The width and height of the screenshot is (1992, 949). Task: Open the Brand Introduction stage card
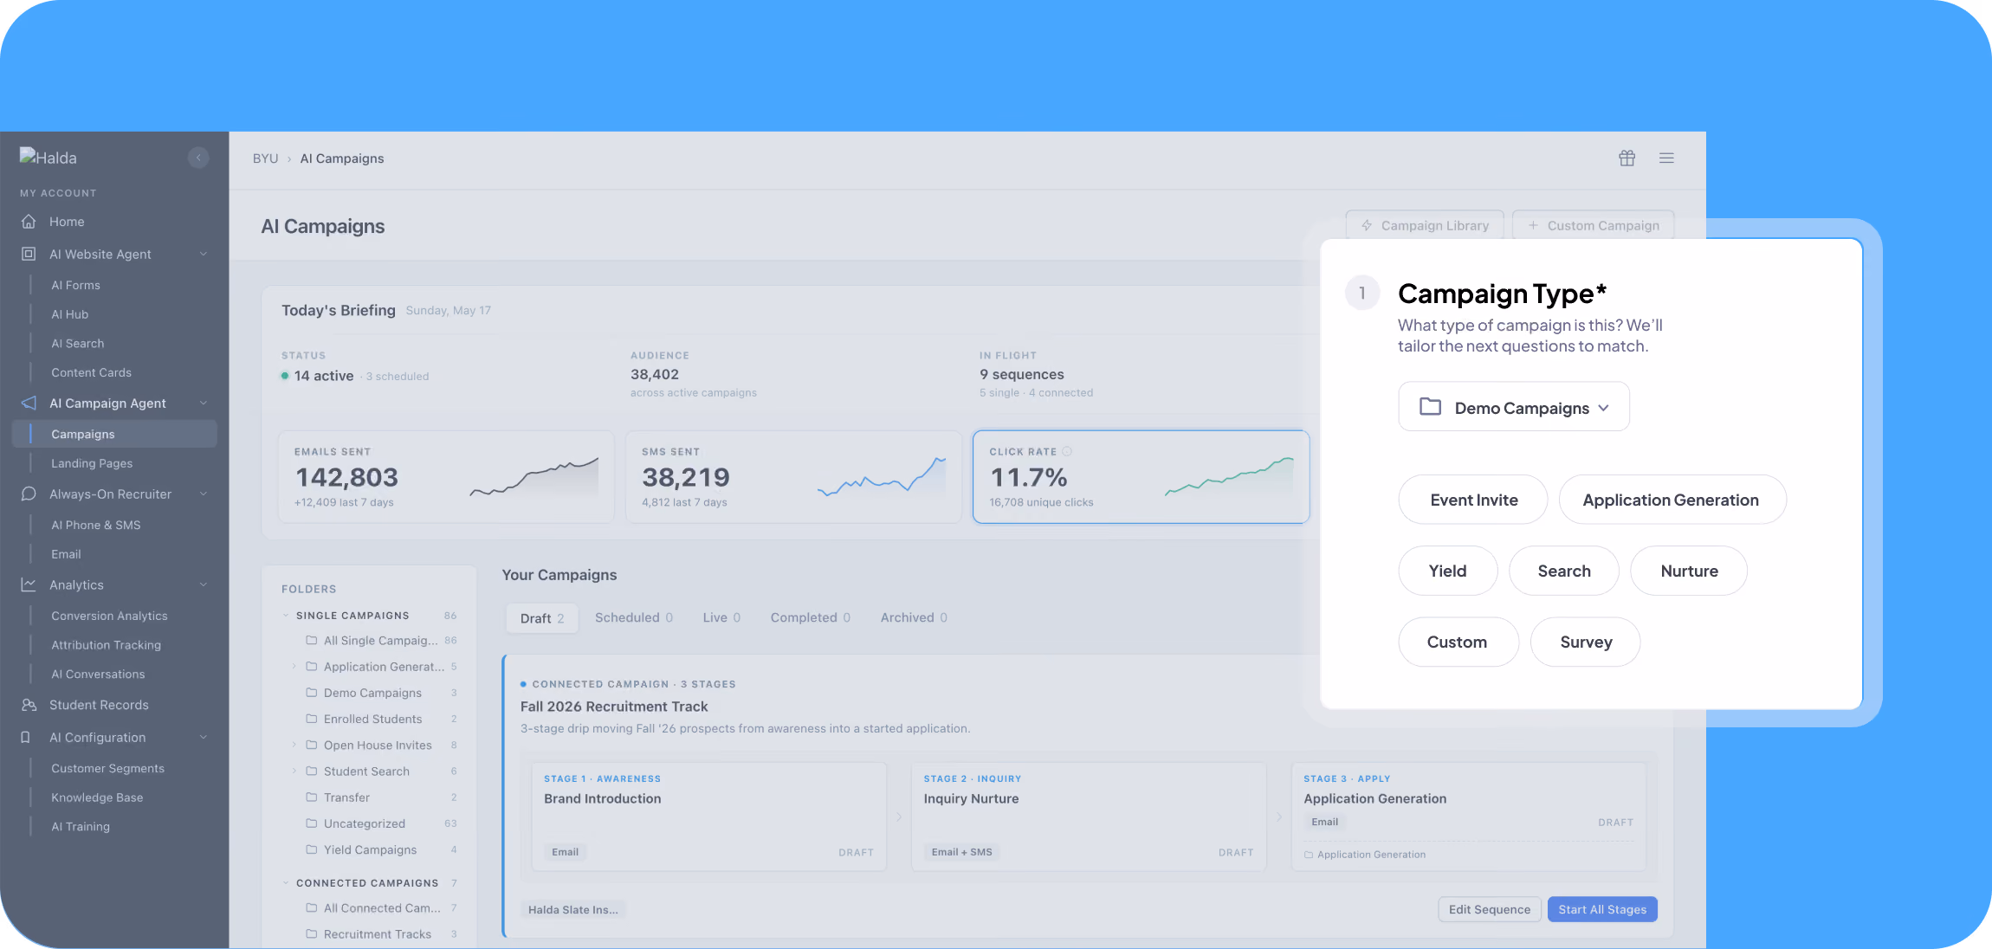coord(709,816)
